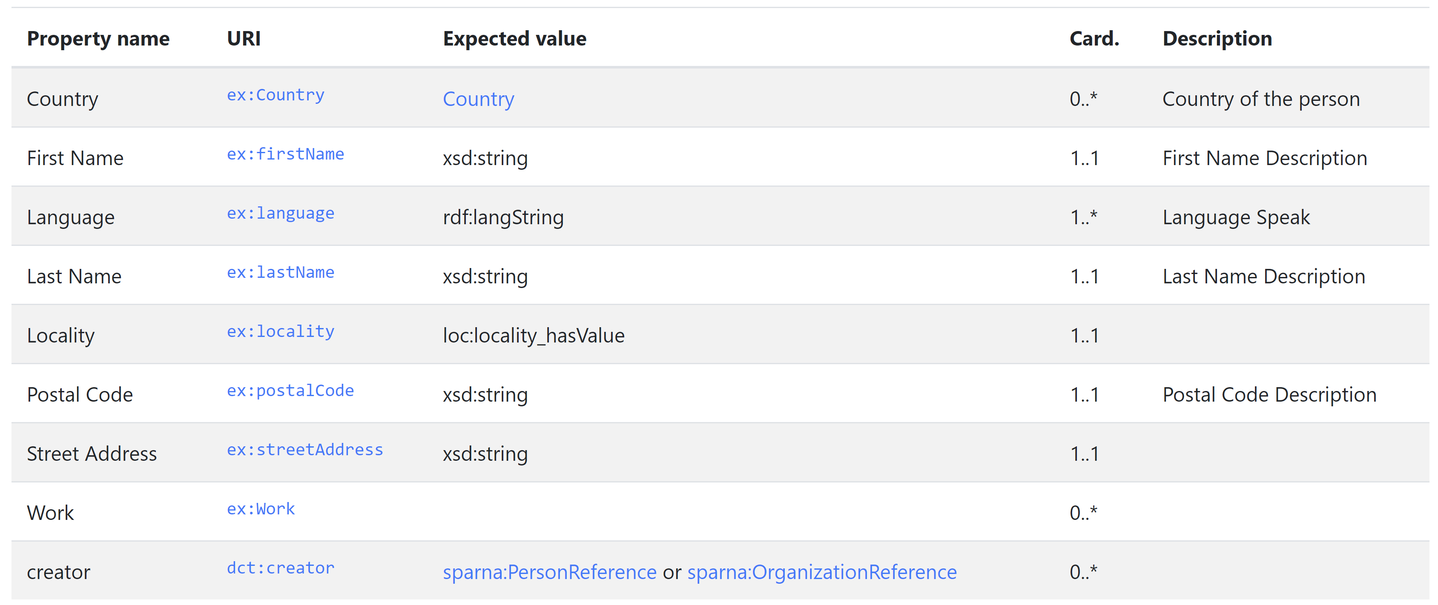The image size is (1438, 605).
Task: Click the Expected value column header
Action: [514, 38]
